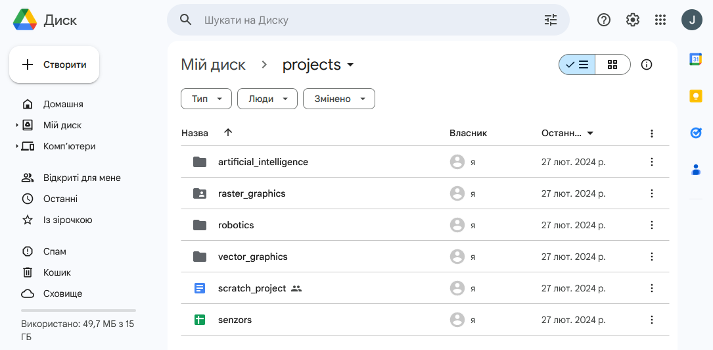
Task: Click the help question mark icon
Action: pyautogui.click(x=603, y=20)
